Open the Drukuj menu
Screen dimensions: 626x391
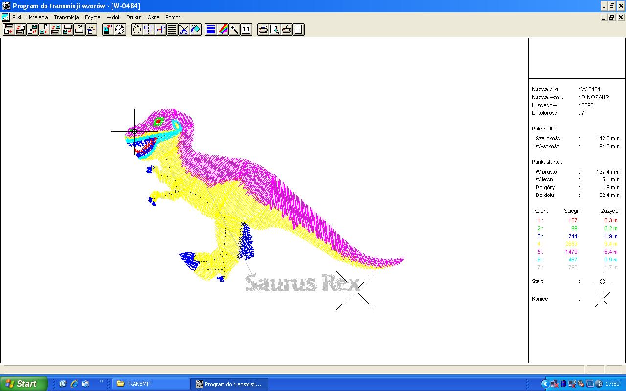tap(134, 17)
